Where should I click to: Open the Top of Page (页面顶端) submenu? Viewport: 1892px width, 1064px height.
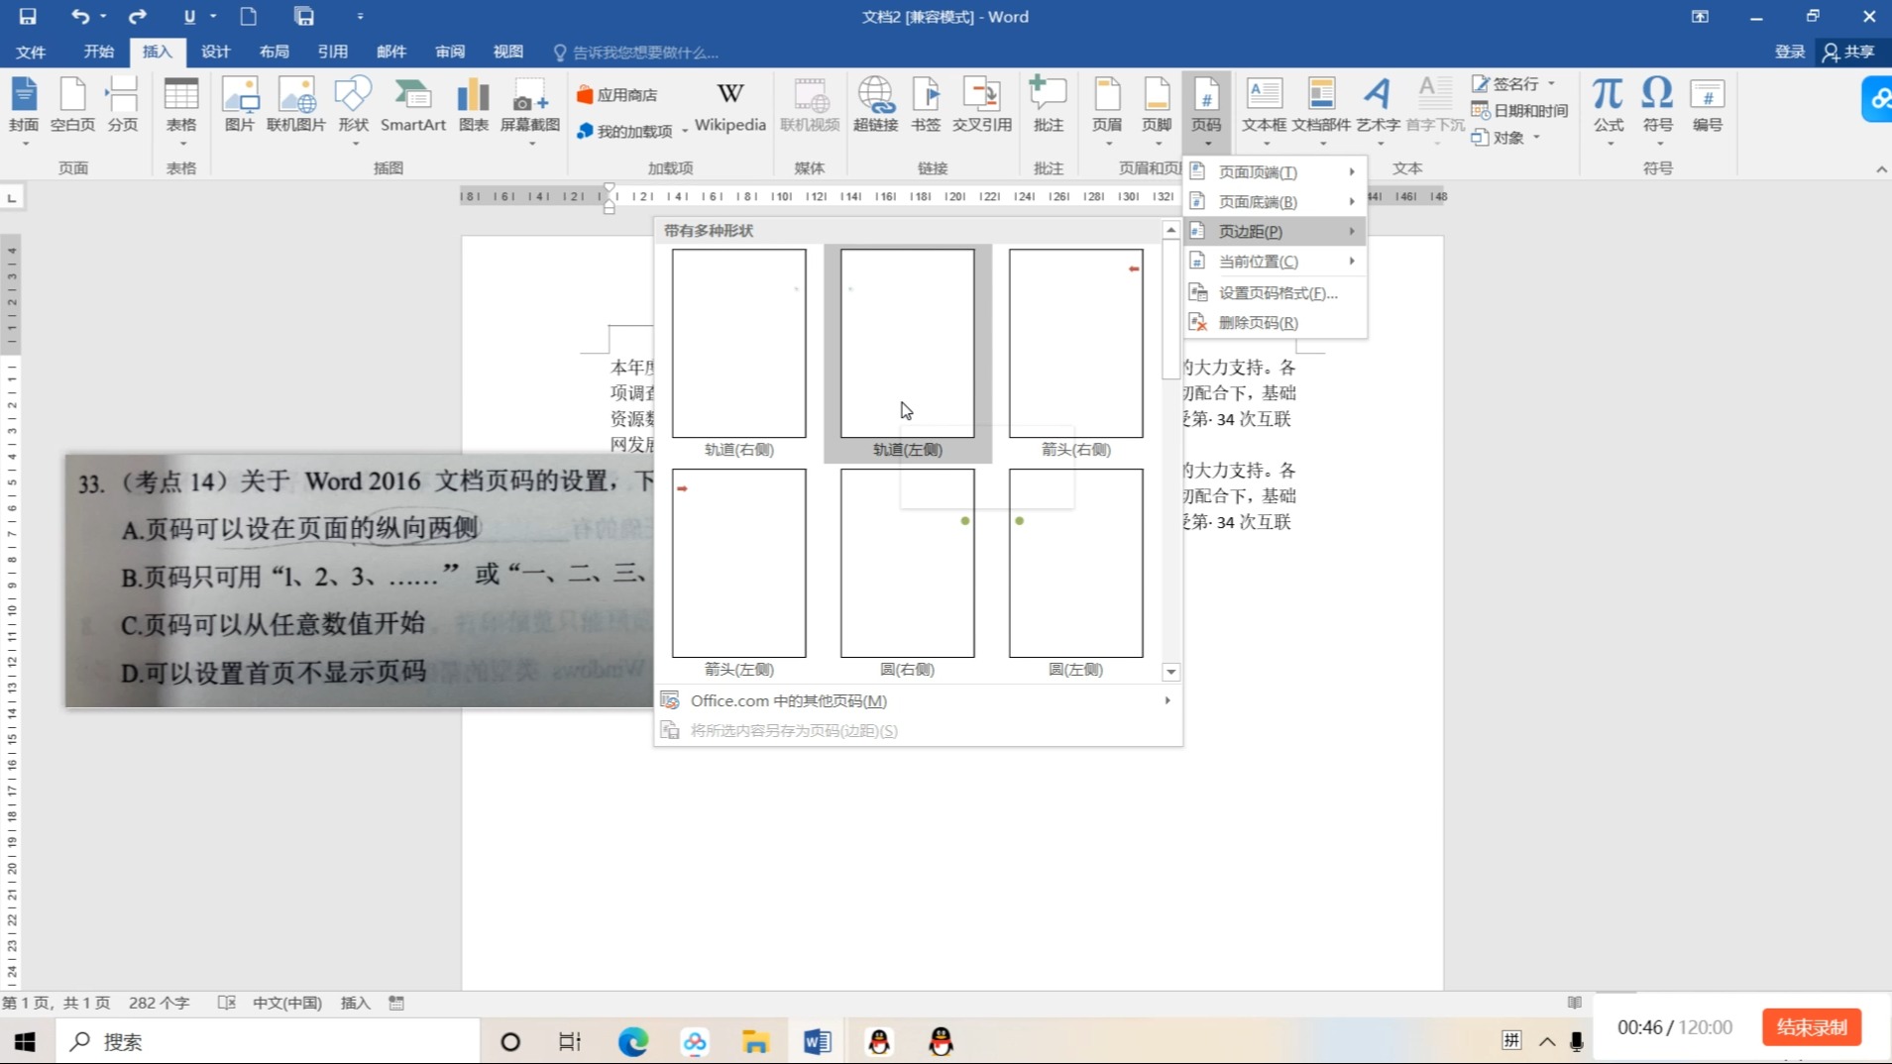click(x=1275, y=171)
